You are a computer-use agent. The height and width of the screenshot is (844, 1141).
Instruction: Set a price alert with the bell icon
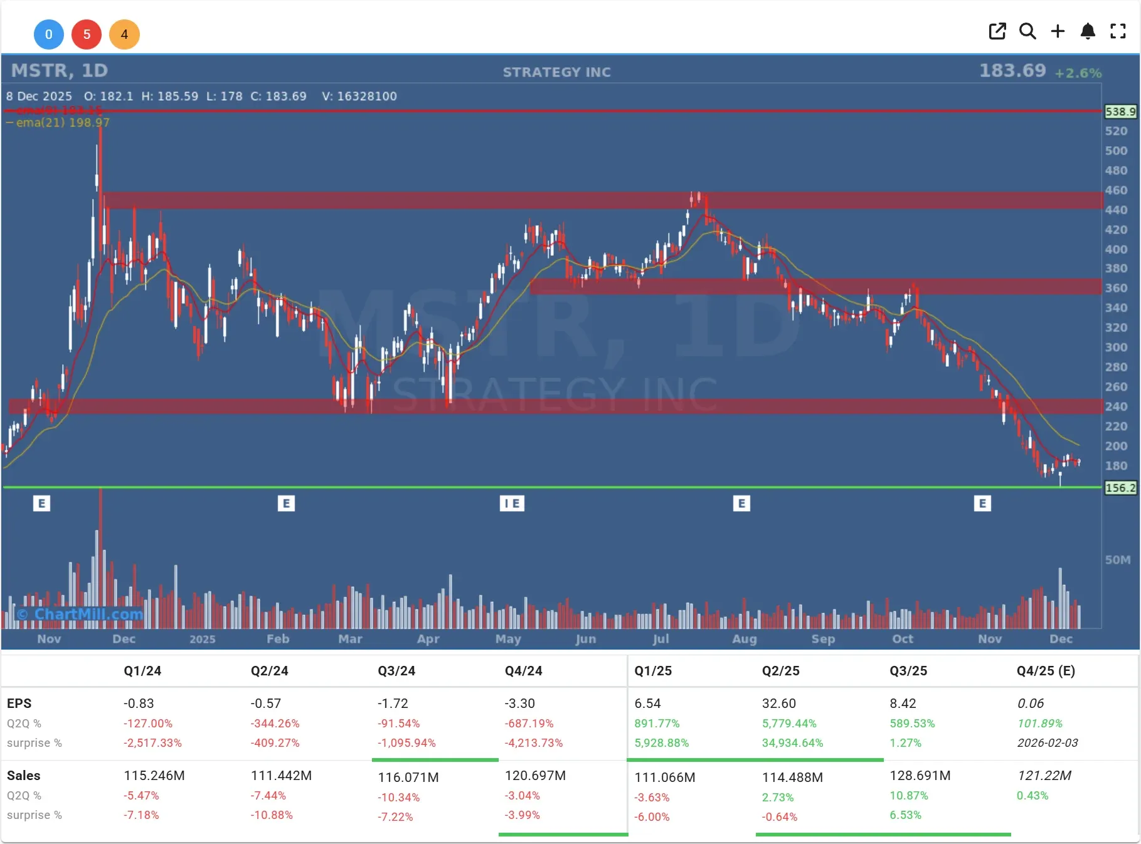pos(1088,31)
